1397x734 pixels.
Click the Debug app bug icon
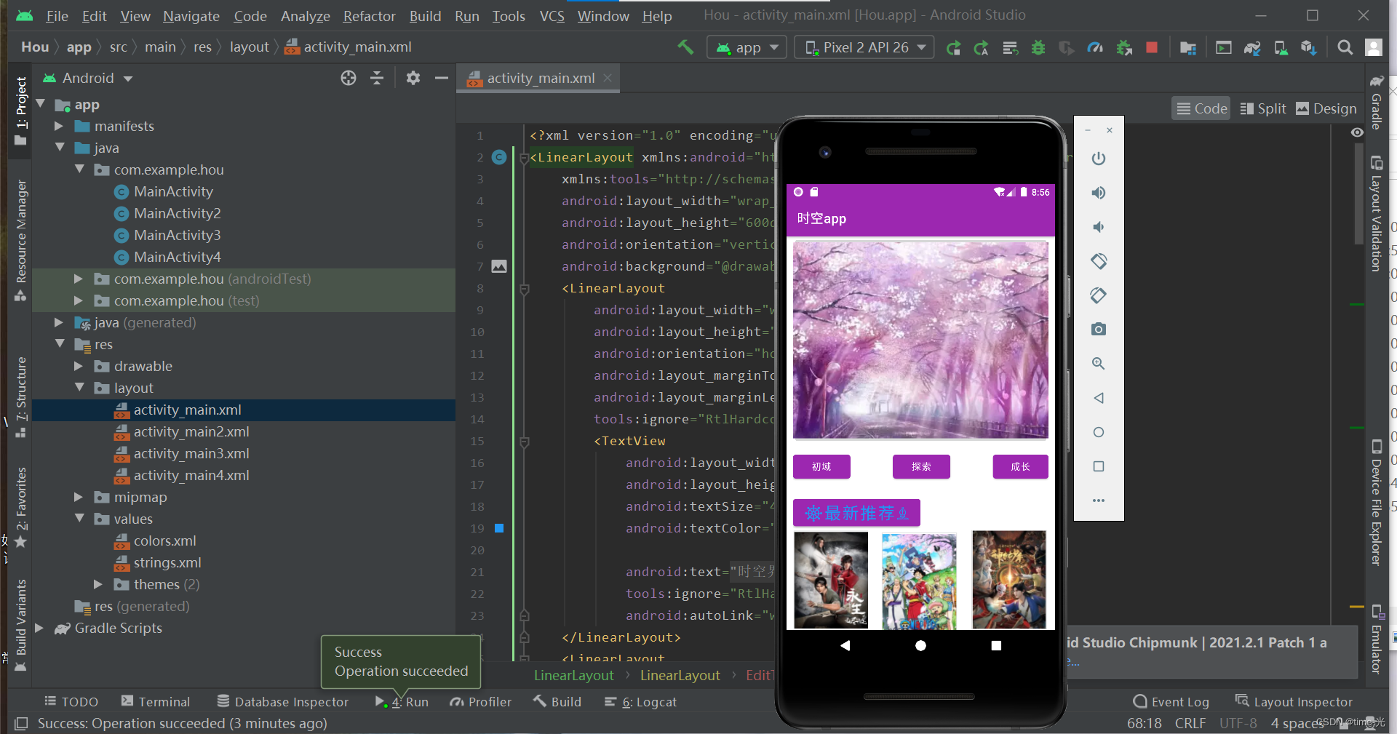coord(1038,48)
